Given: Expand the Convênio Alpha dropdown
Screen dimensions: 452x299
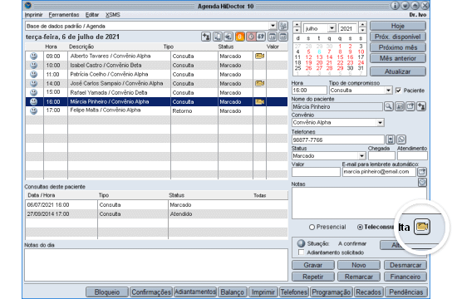Looking at the screenshot, I should pyautogui.click(x=381, y=123).
